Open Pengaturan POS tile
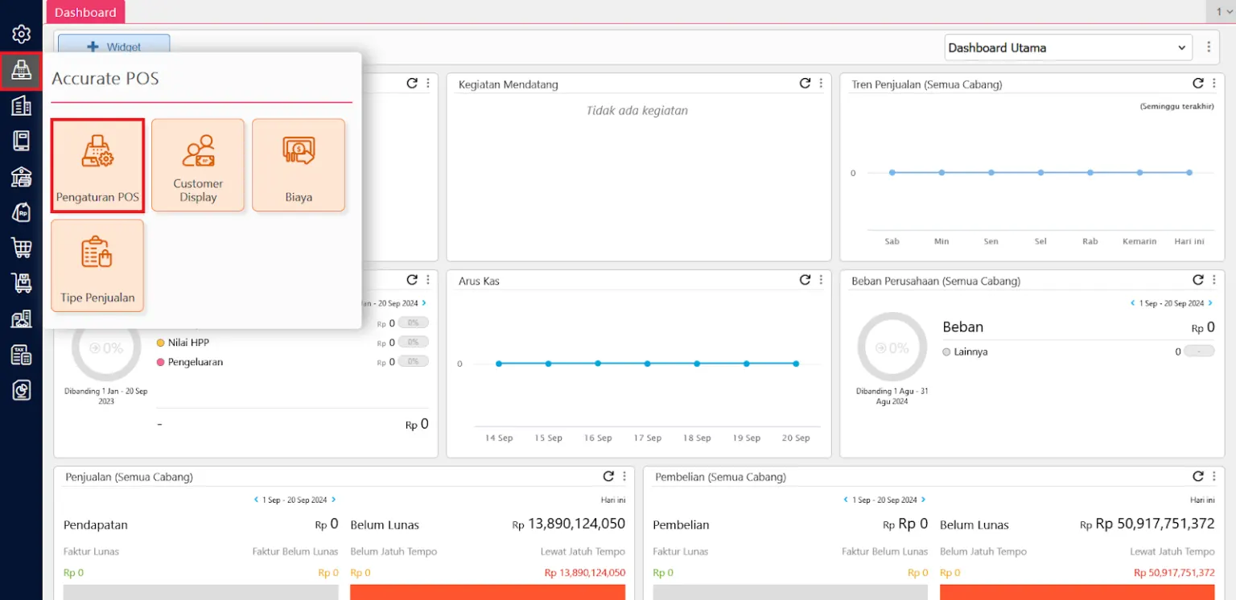1236x600 pixels. 97,166
